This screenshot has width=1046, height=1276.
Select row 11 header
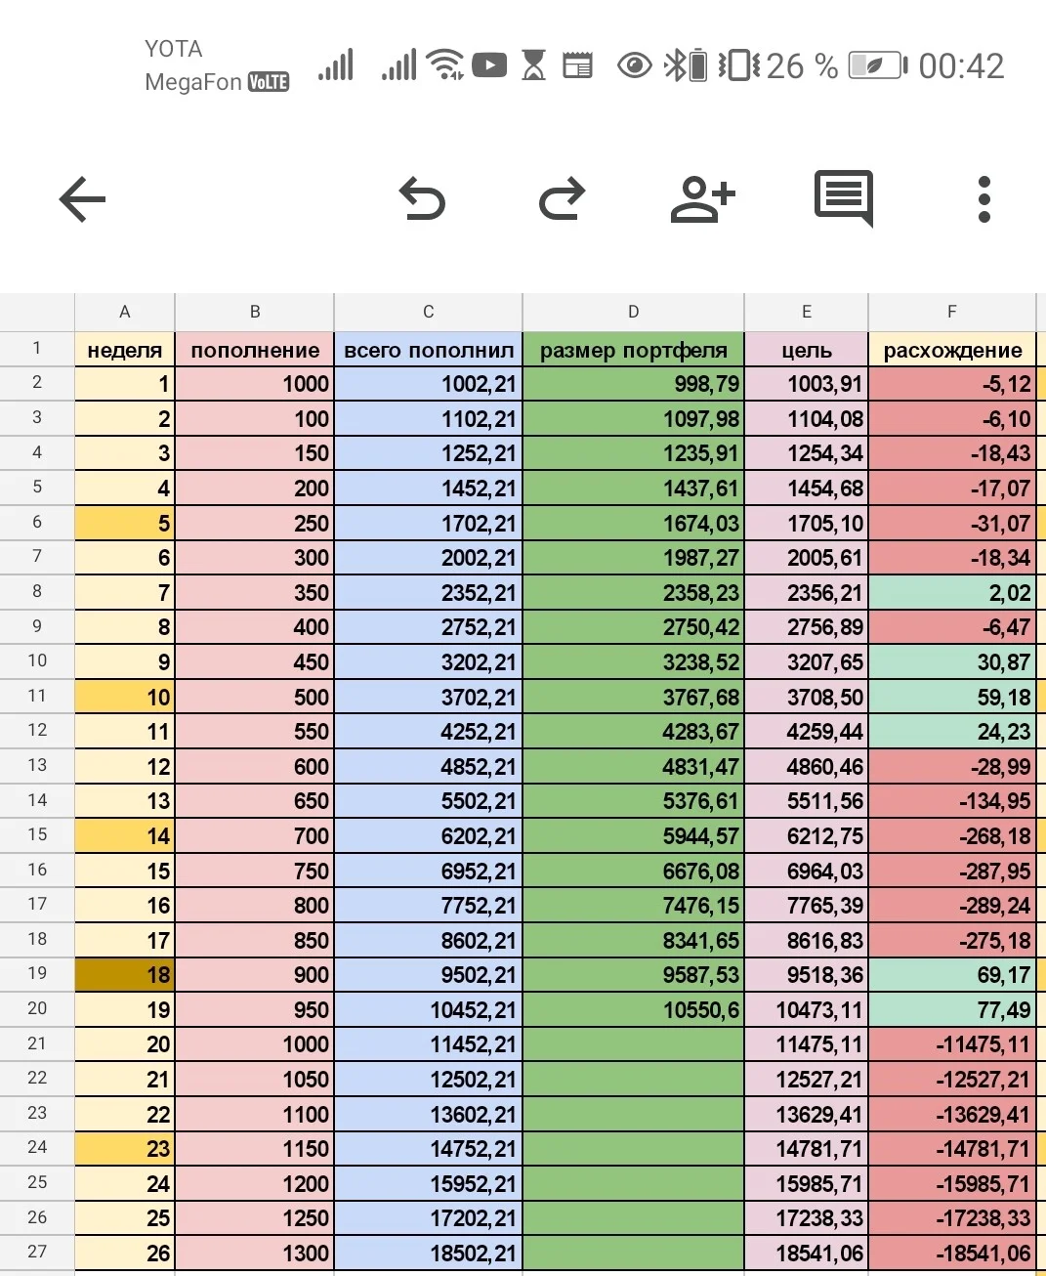click(37, 696)
